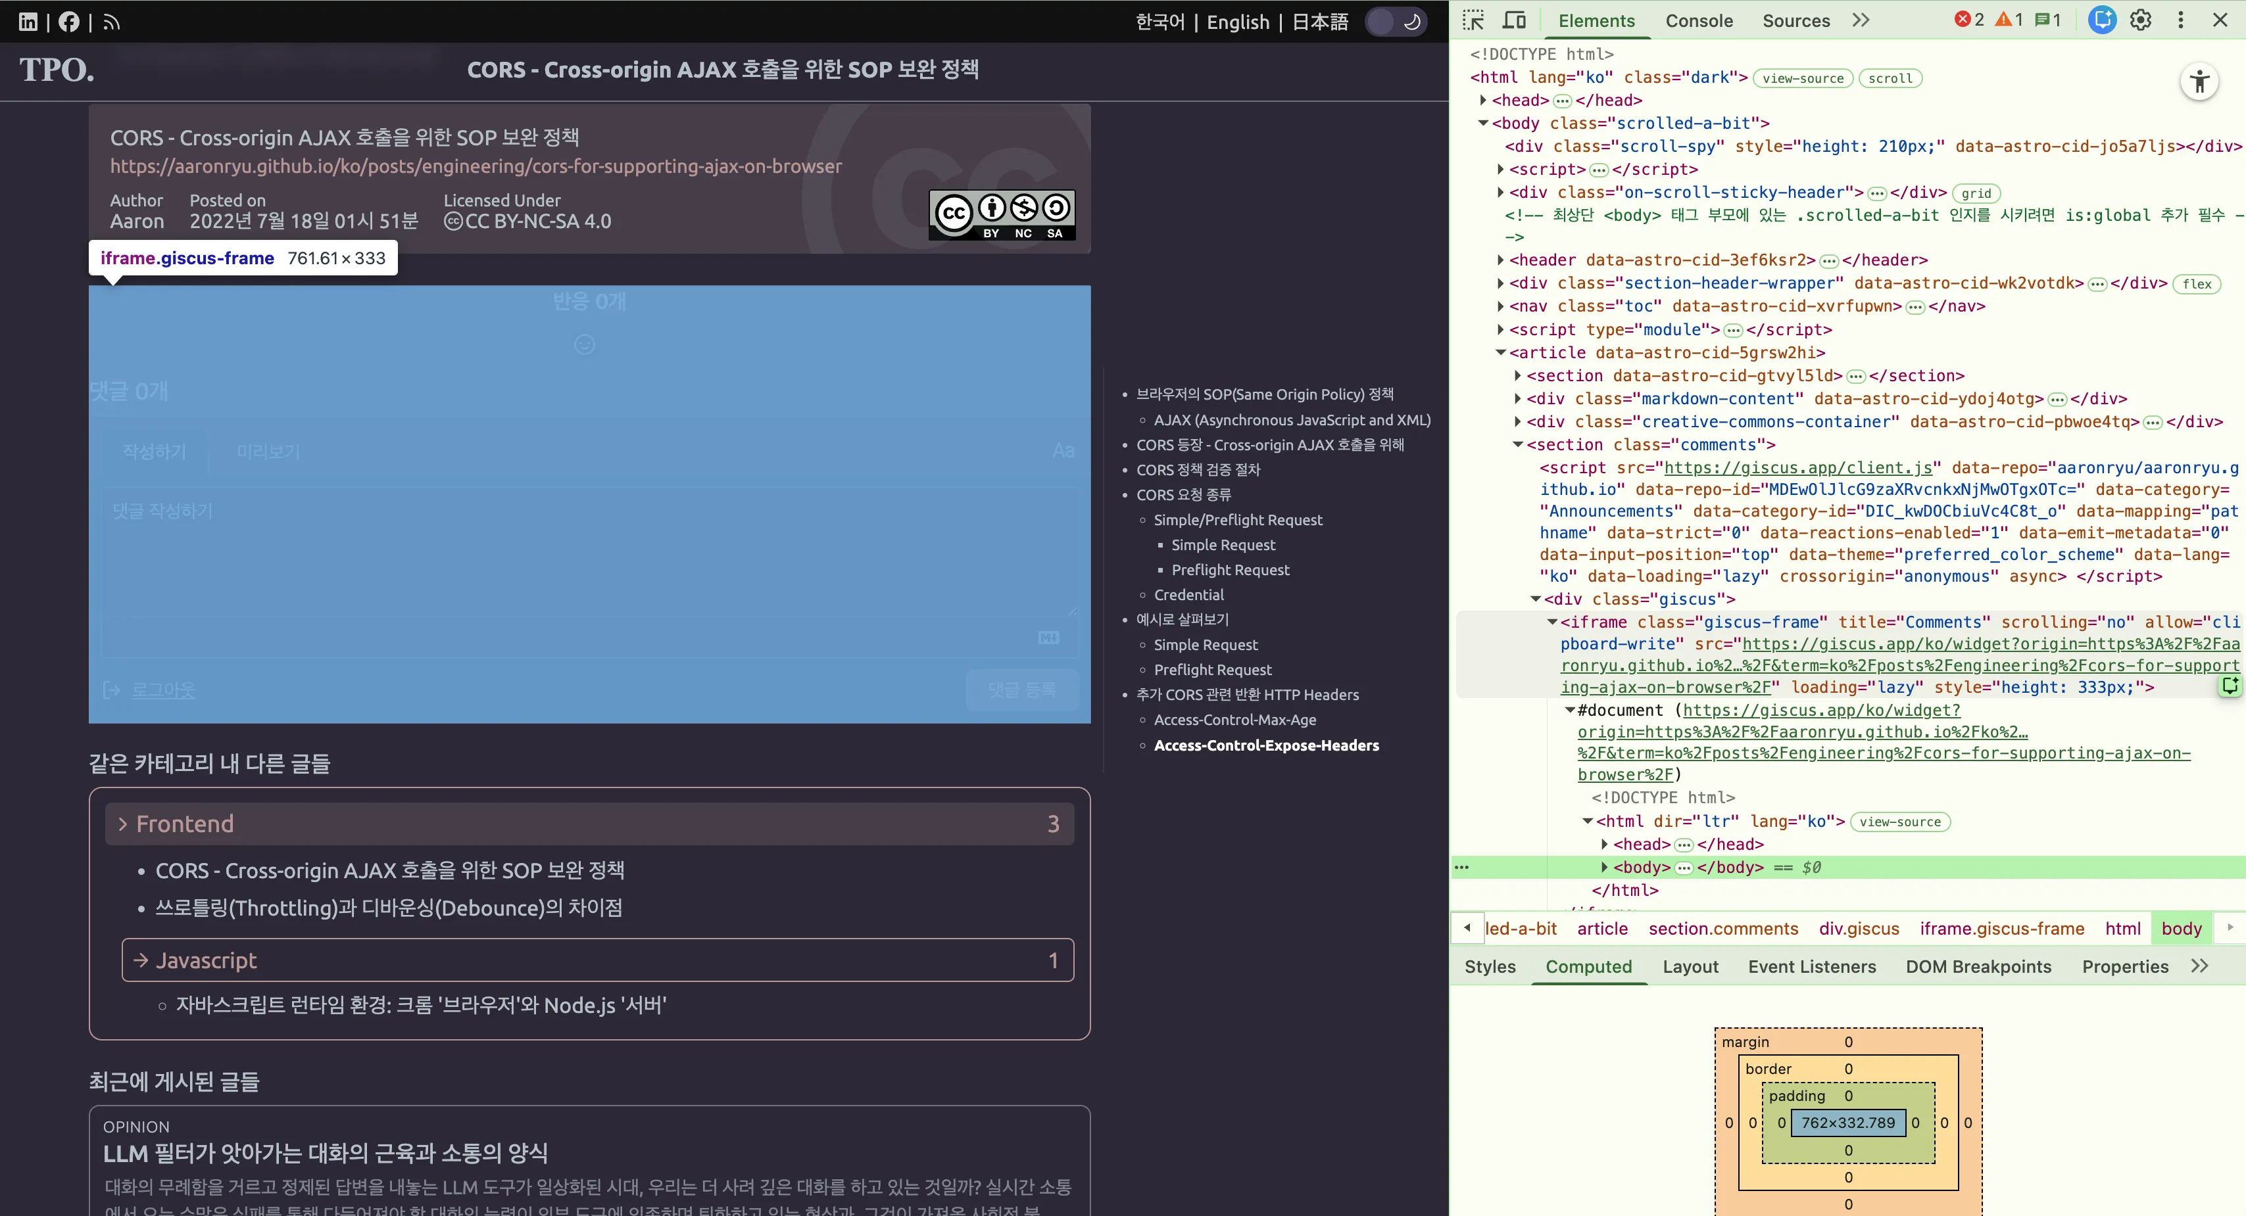
Task: Switch to the Sources tab
Action: [x=1796, y=20]
